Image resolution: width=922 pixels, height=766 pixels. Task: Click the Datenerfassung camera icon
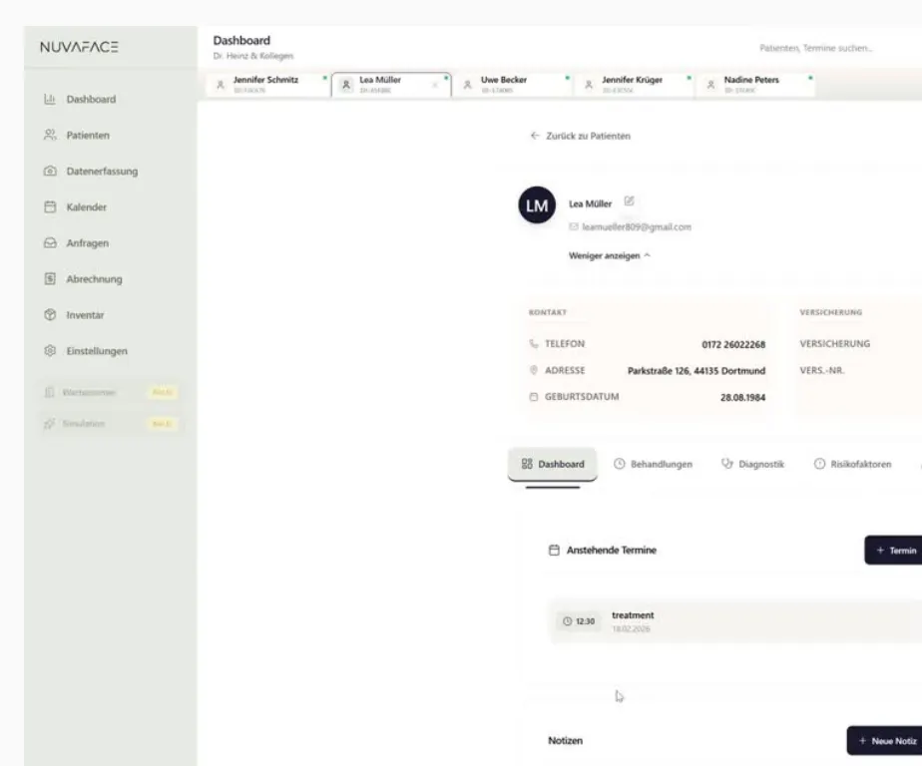[x=50, y=172]
